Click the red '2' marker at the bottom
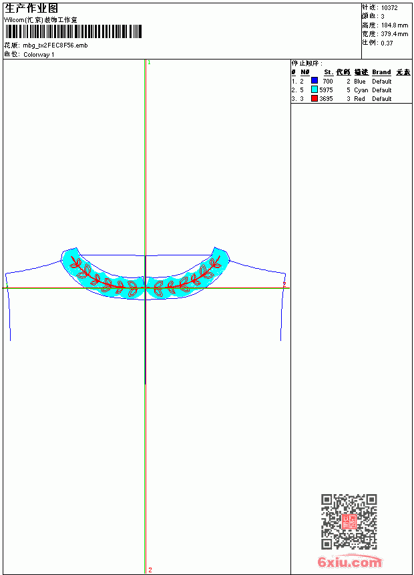 point(150,570)
